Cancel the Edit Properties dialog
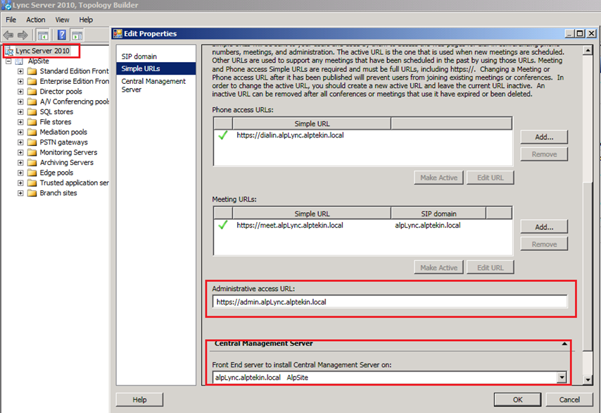Image resolution: width=601 pixels, height=413 pixels. pos(569,400)
